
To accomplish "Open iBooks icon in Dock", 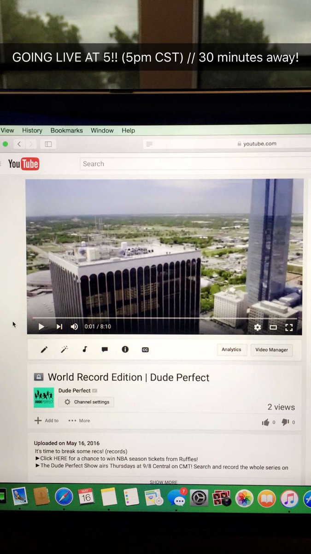I will [267, 499].
